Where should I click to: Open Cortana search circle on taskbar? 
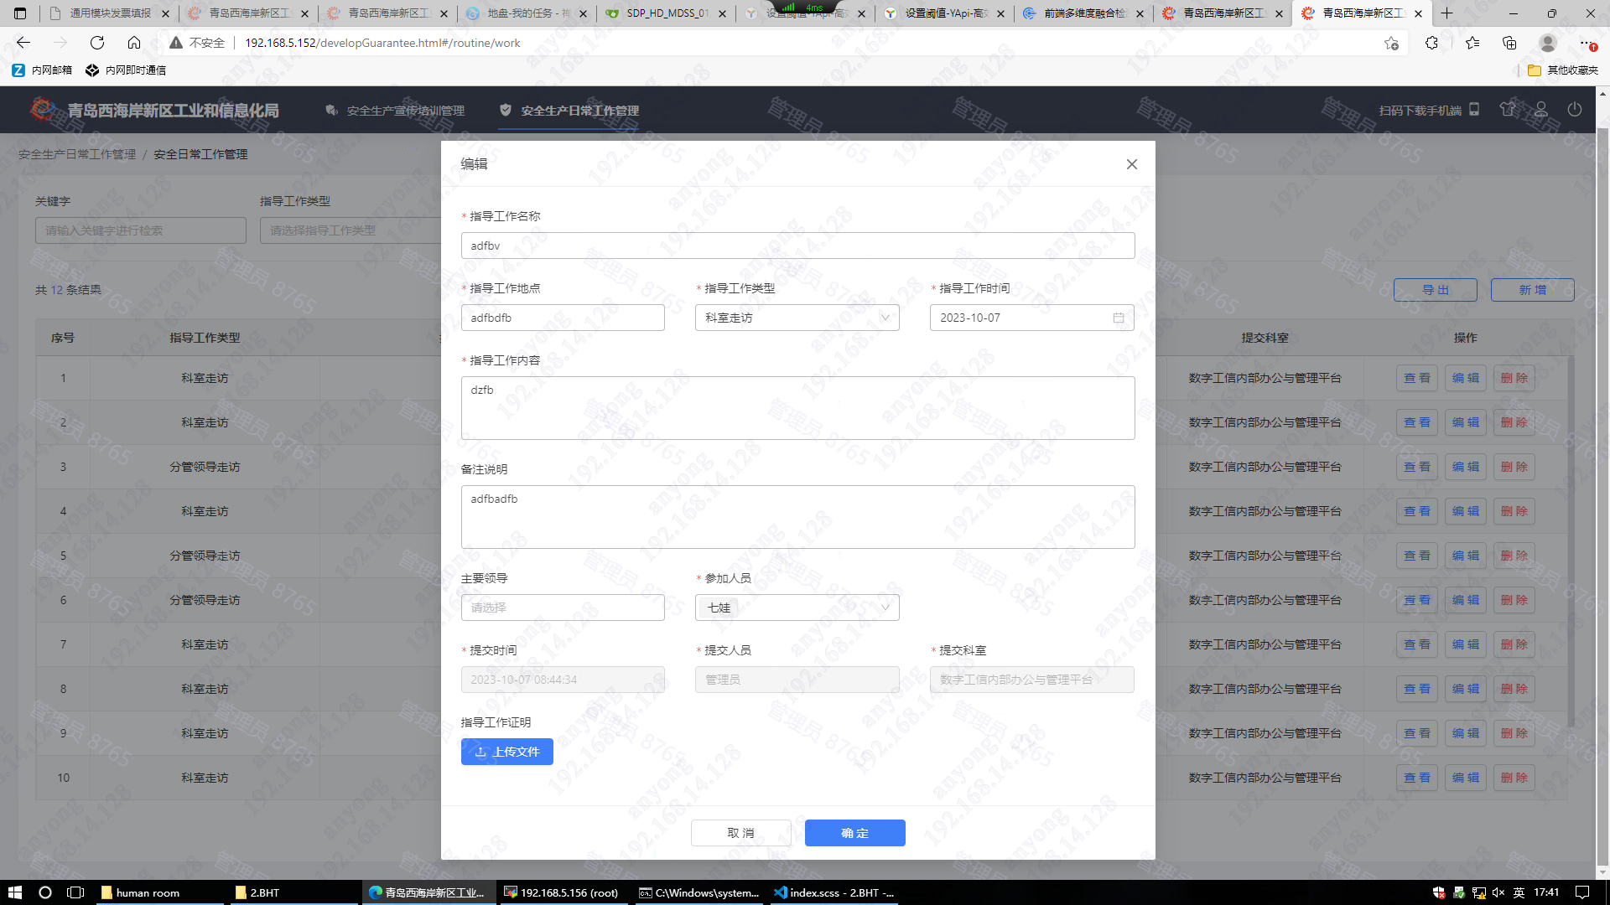[x=45, y=892]
